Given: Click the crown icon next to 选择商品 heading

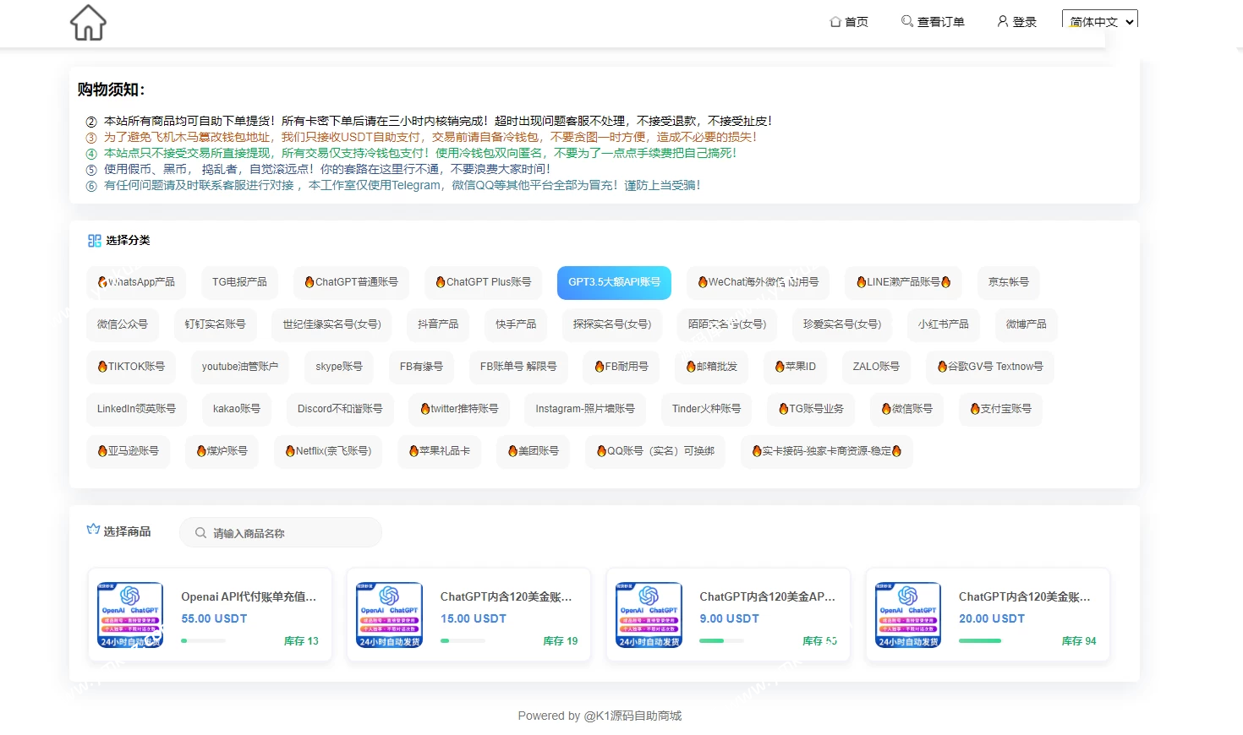Looking at the screenshot, I should pos(92,528).
